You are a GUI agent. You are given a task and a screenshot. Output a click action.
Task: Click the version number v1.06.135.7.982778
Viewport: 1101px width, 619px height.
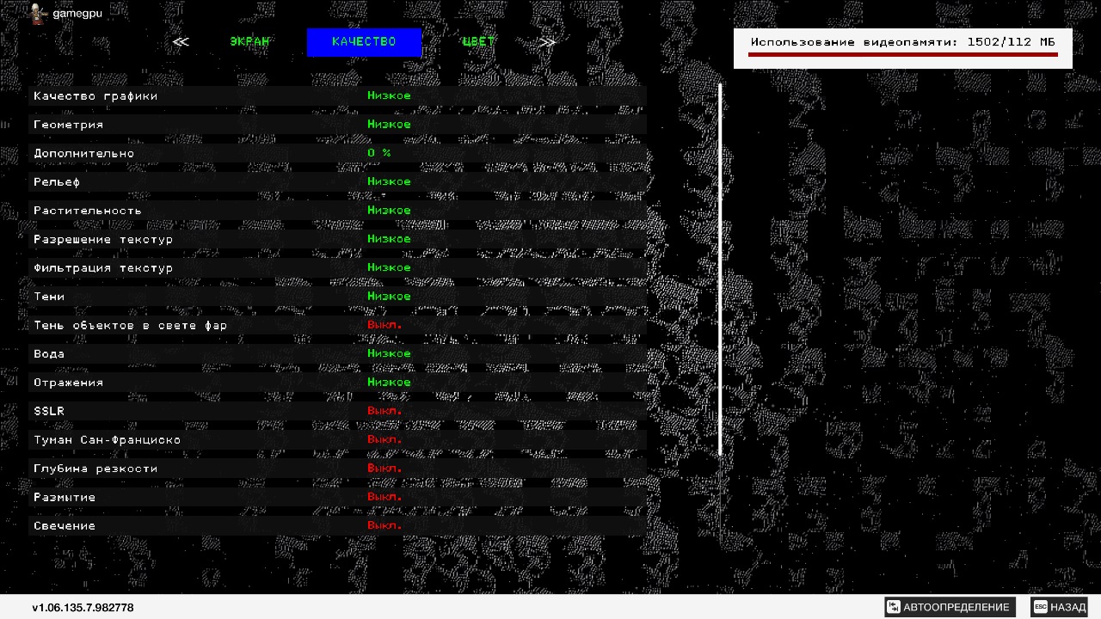tap(83, 608)
